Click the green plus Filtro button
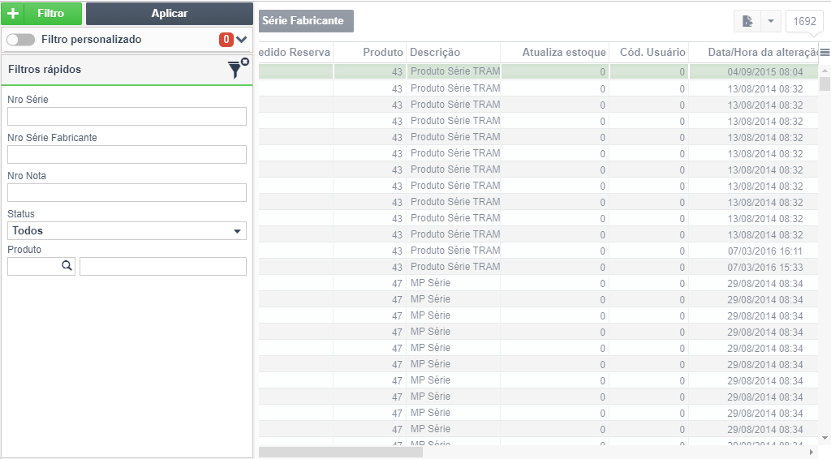Image resolution: width=831 pixels, height=459 pixels. point(42,14)
